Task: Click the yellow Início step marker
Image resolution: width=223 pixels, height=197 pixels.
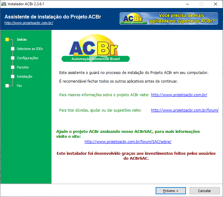Action: pyautogui.click(x=7, y=39)
